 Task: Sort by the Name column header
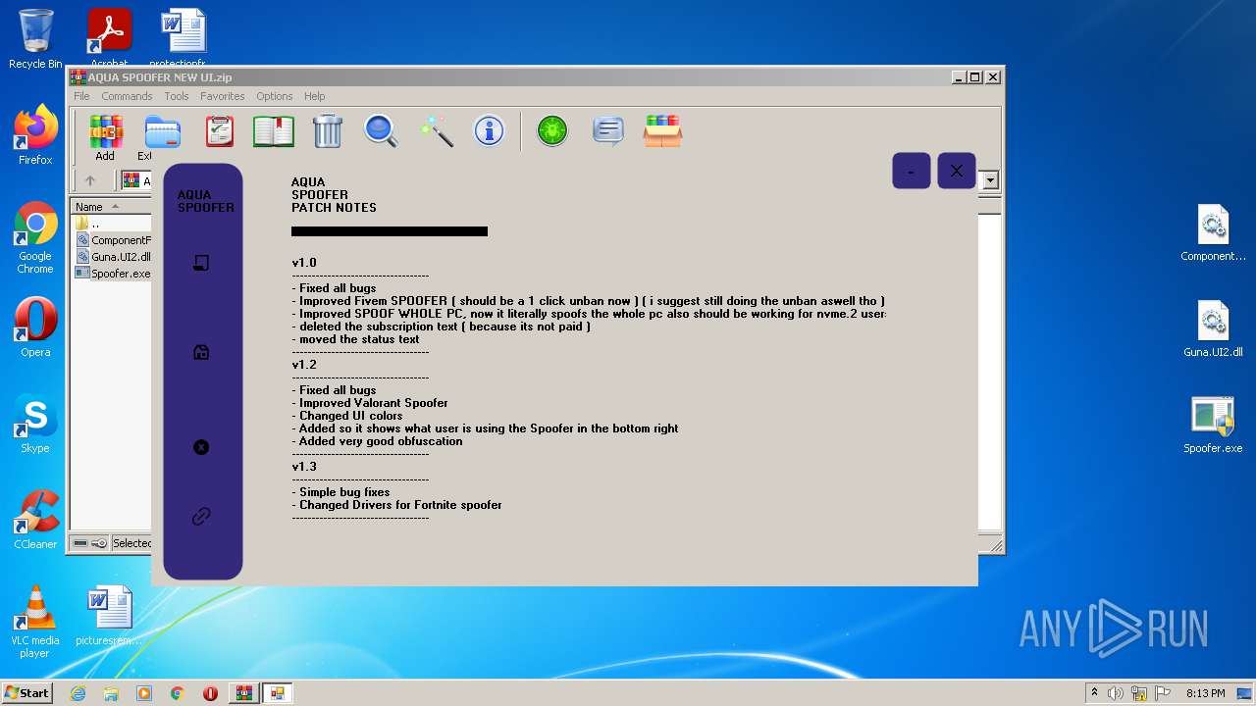coord(111,207)
